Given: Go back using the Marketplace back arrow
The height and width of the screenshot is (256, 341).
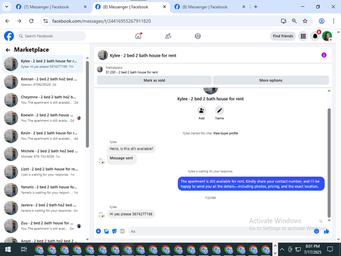Looking at the screenshot, I should click(x=8, y=50).
